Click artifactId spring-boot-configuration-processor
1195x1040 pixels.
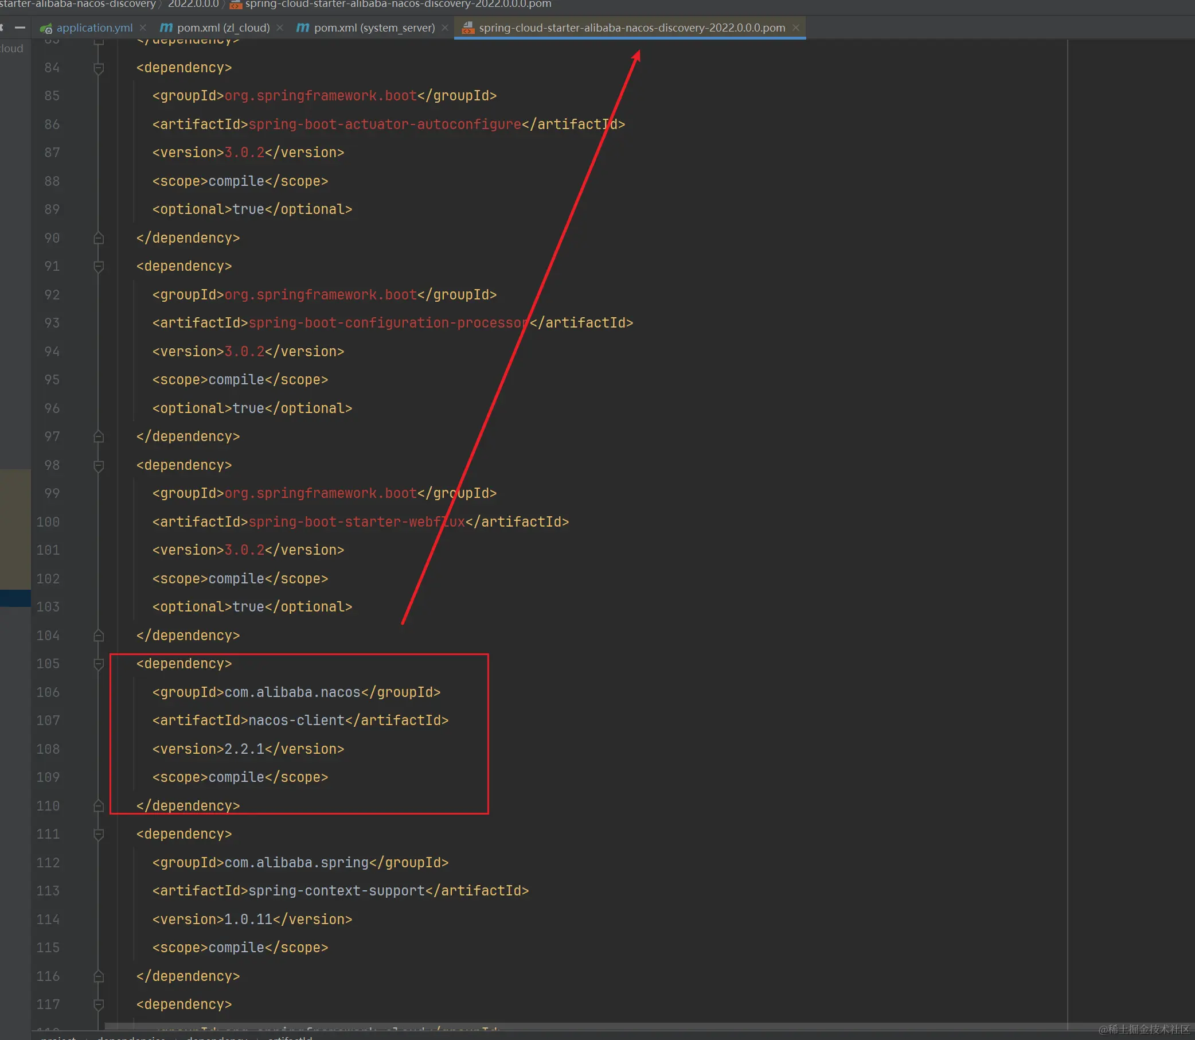[389, 323]
